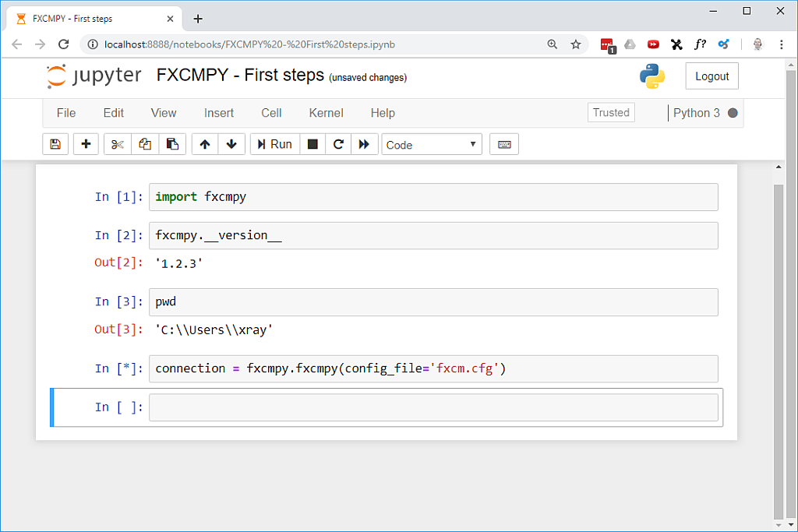Open the red YouTube extension icon

(653, 44)
